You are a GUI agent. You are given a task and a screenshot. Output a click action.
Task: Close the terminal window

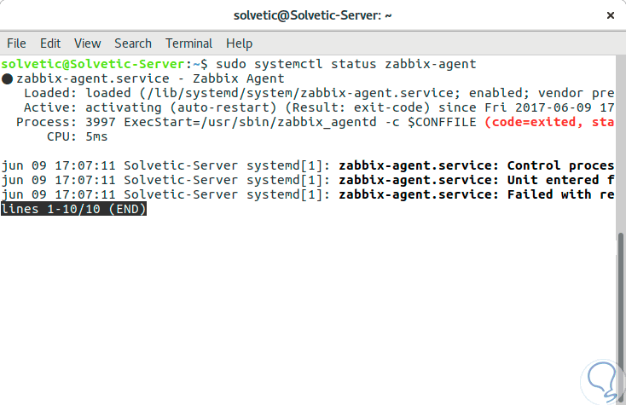point(610,16)
